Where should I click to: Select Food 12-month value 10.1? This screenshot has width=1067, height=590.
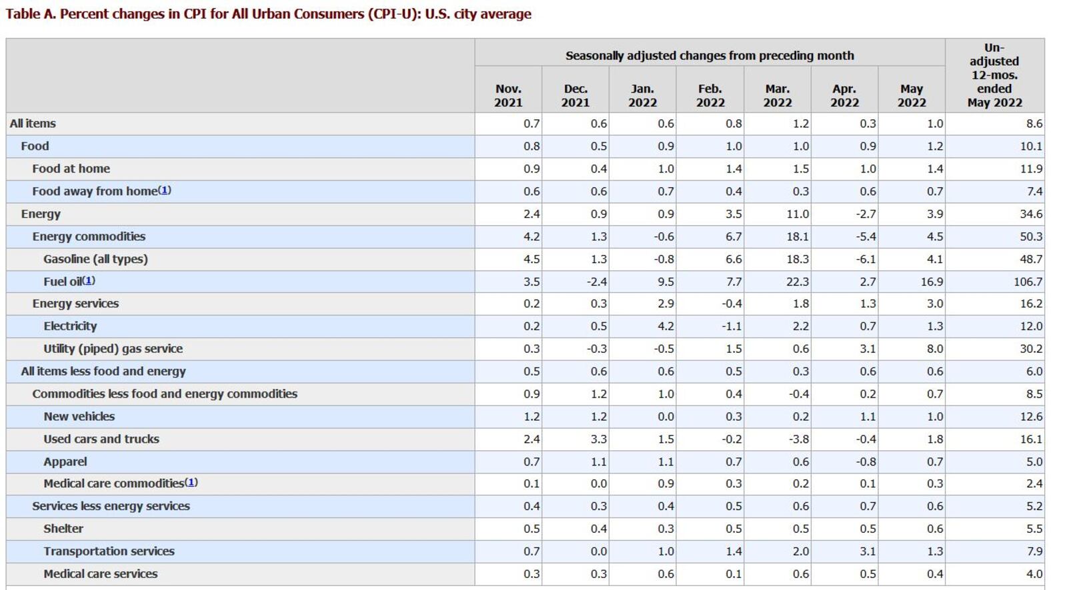coord(1031,147)
